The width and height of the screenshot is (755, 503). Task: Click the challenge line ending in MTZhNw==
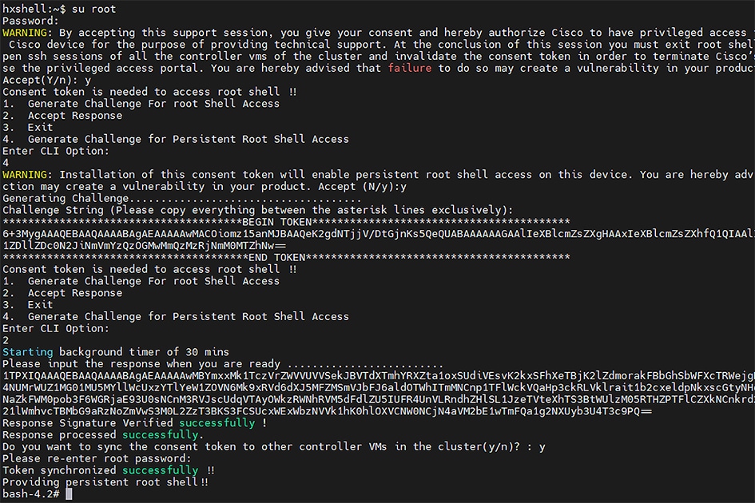[144, 245]
